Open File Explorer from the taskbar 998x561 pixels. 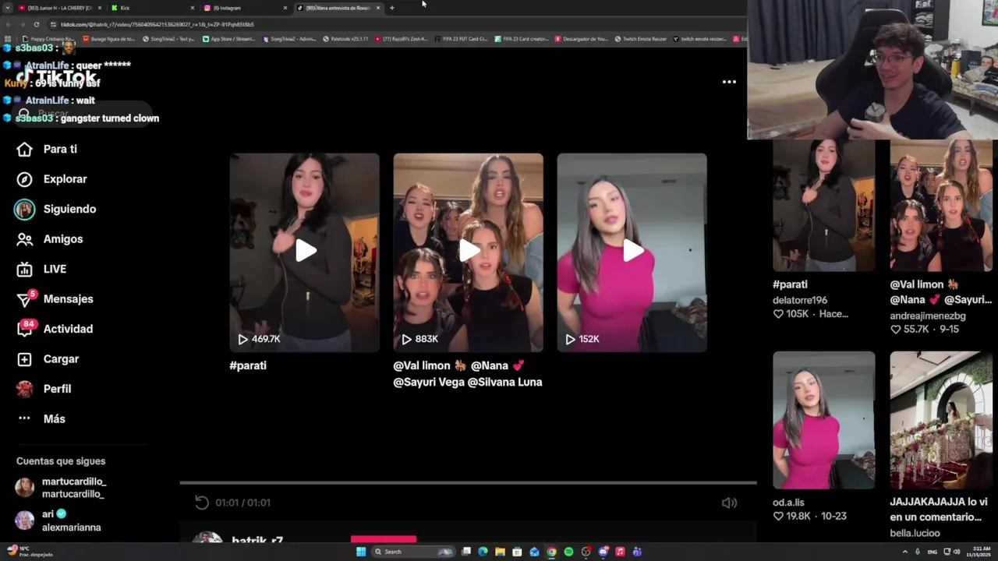coord(500,552)
